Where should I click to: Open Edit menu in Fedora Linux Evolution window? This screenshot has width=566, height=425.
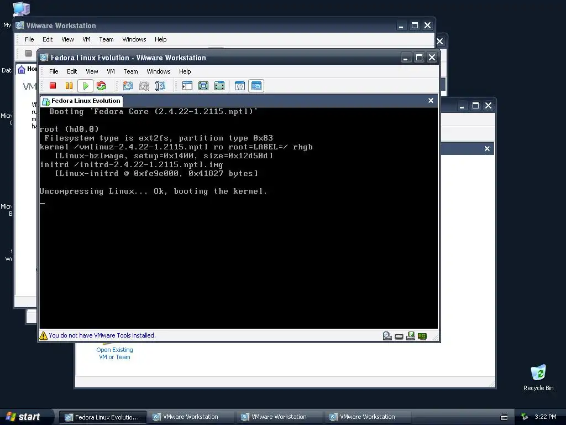[x=72, y=71]
